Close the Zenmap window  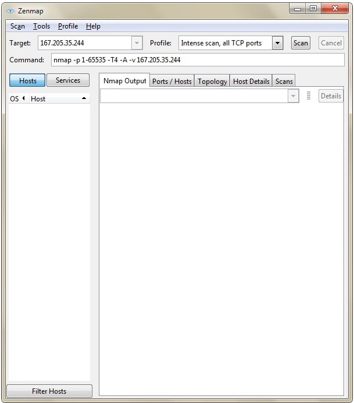334,9
